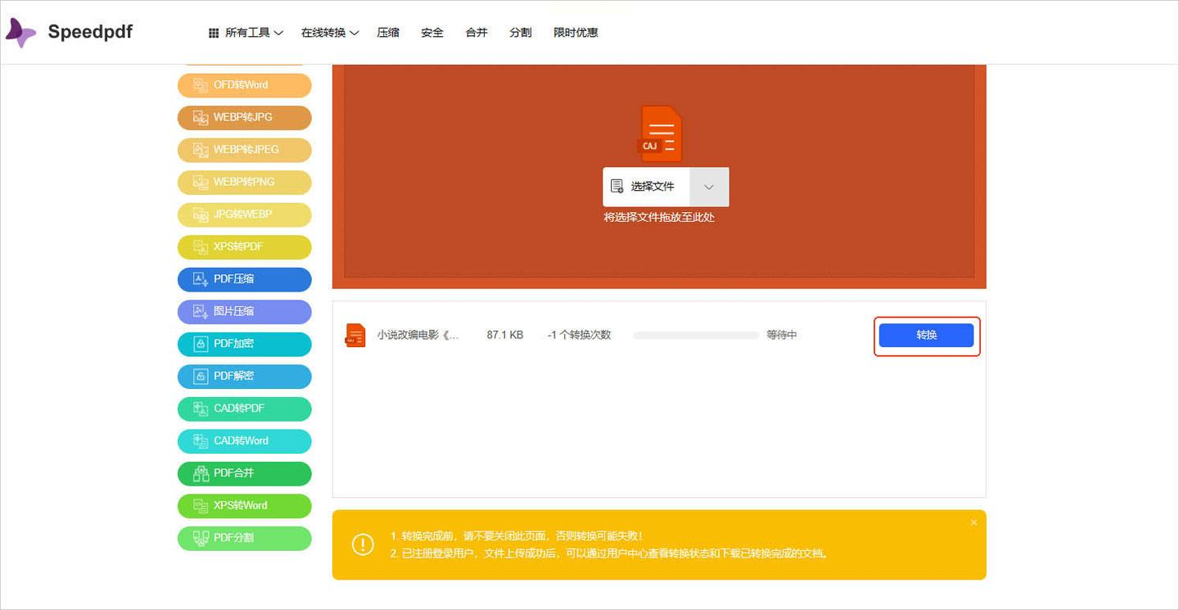Click the XPS转Word button icon

pyautogui.click(x=201, y=505)
